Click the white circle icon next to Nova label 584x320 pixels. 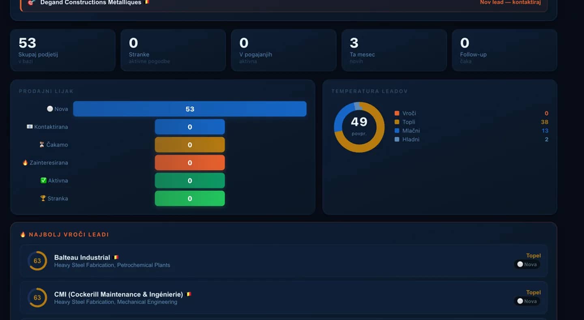(50, 109)
